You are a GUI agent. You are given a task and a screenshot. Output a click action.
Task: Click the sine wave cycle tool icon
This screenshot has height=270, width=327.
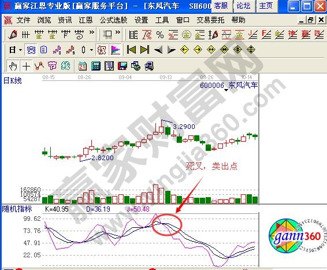coord(226,35)
